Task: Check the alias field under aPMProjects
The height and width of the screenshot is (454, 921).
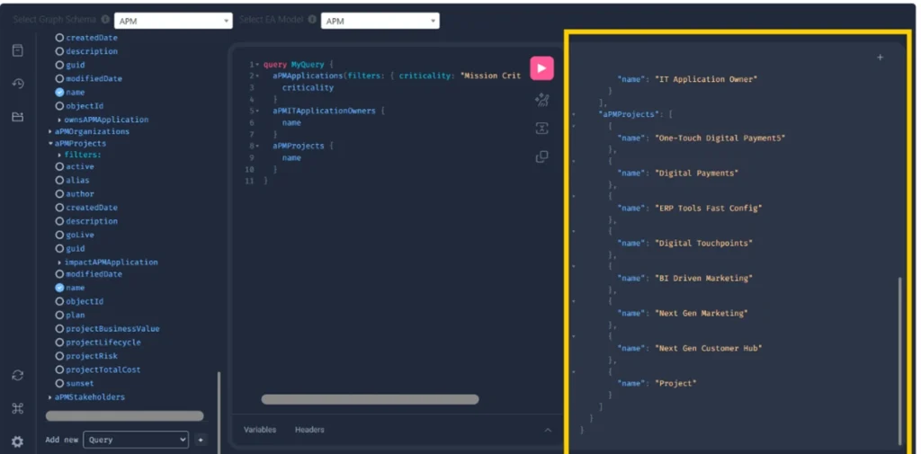Action: pos(59,181)
